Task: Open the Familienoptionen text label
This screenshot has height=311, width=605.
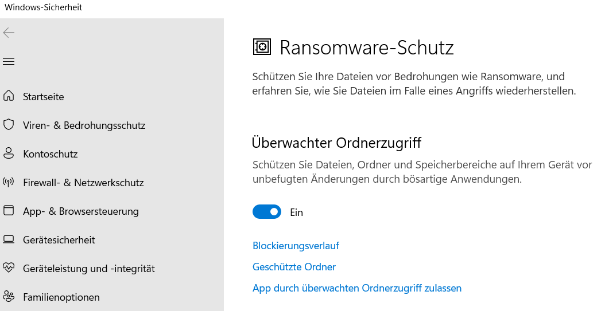Action: [61, 297]
